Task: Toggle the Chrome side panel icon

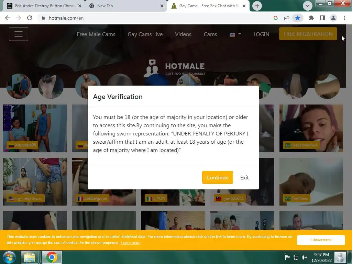Action: point(322,18)
